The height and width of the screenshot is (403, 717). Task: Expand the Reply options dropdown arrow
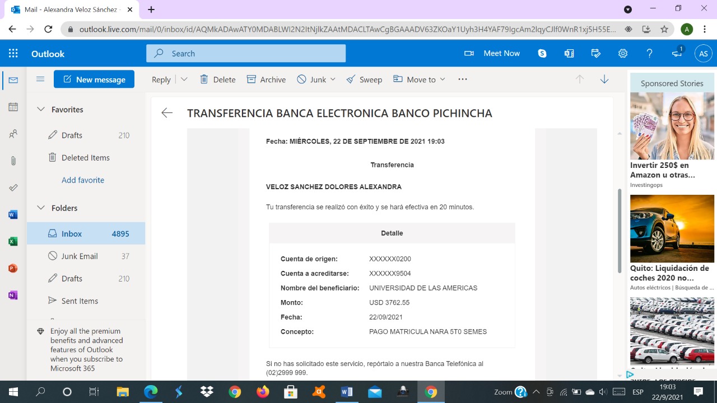click(184, 79)
